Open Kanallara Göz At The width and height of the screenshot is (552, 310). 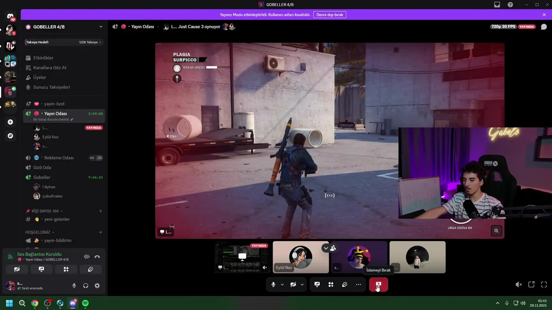(64, 68)
